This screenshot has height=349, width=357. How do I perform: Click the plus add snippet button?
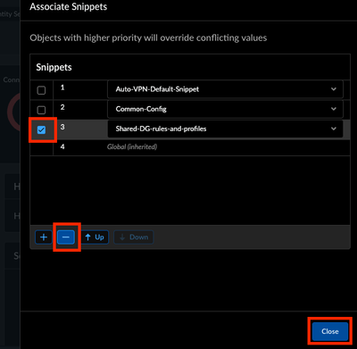coord(44,237)
